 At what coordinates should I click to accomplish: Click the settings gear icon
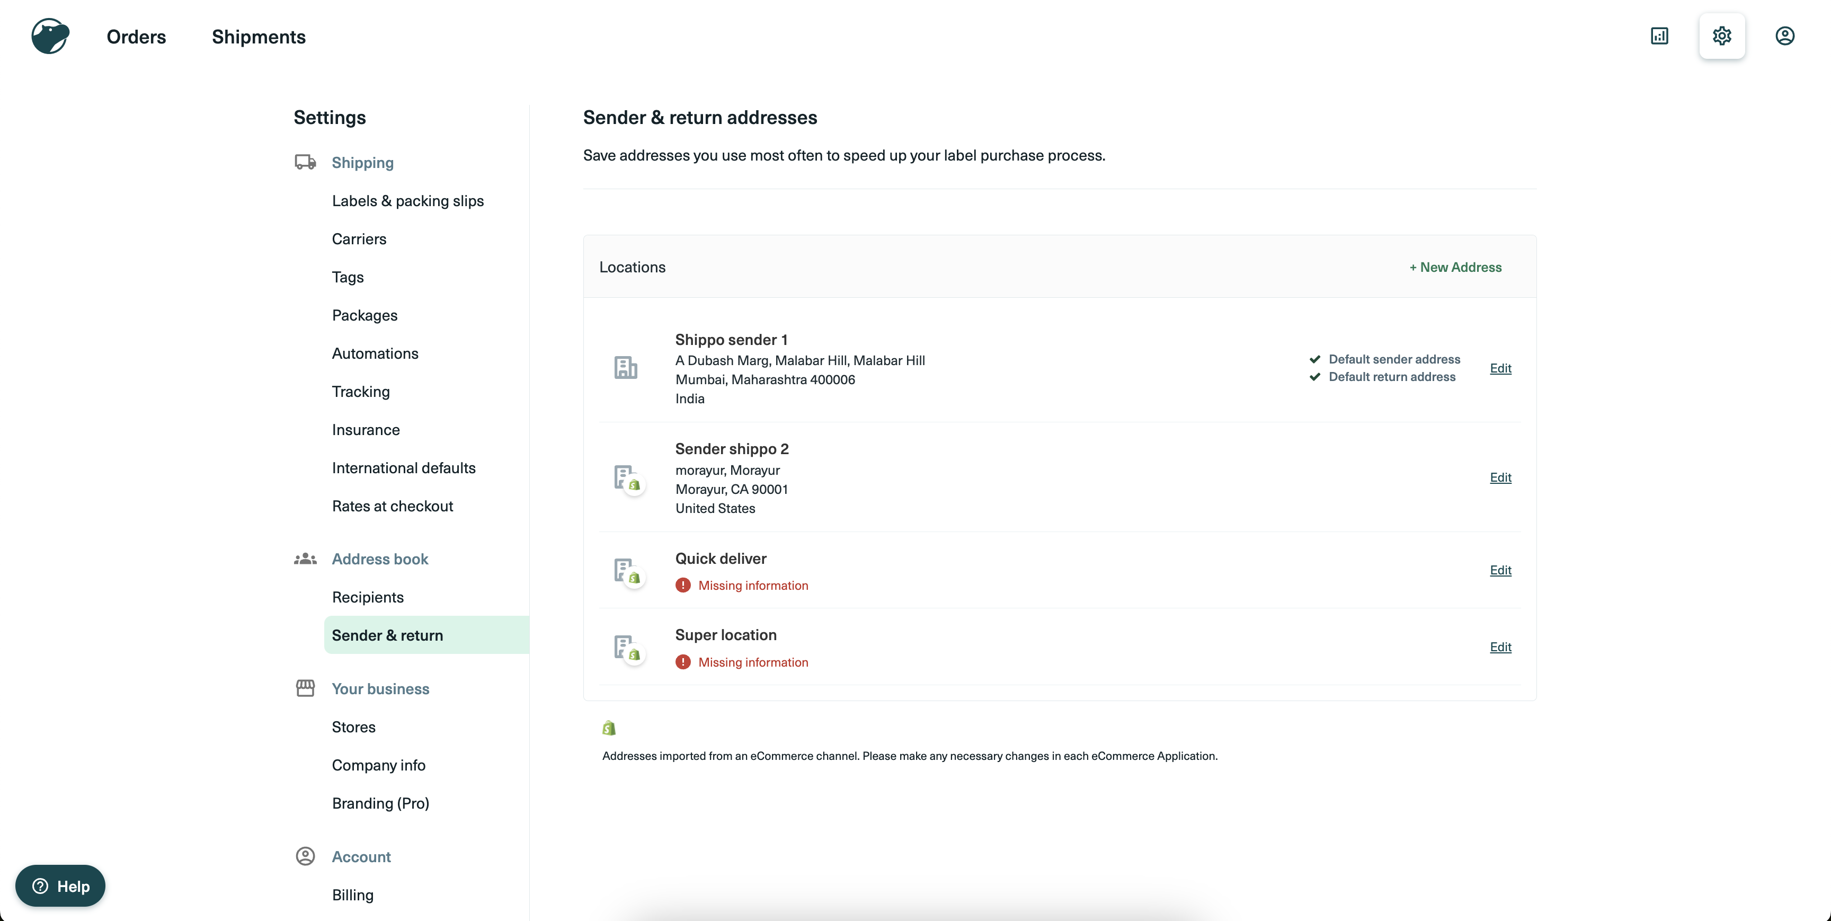coord(1721,36)
